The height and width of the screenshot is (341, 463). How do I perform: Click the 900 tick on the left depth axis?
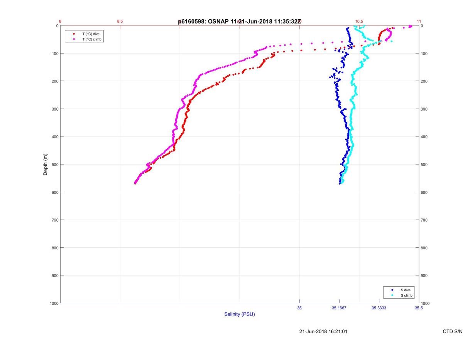click(55, 275)
